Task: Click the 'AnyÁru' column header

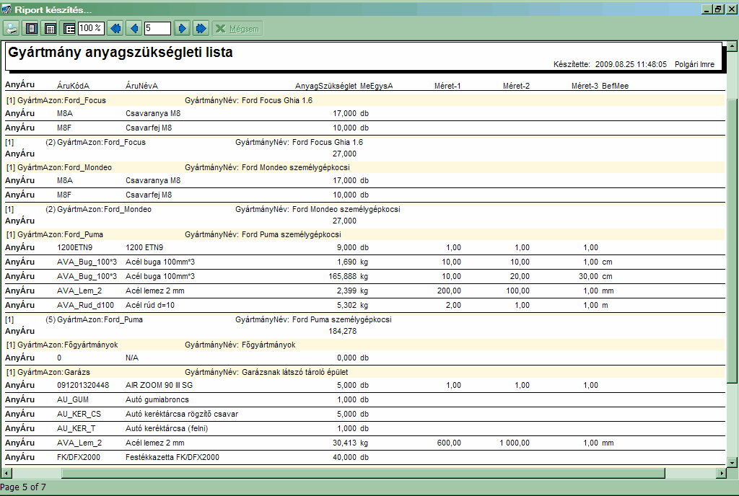Action: point(19,84)
